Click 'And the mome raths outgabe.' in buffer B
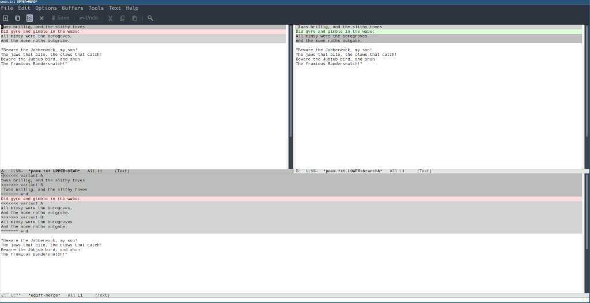Screen dimensions: 590x303 point(329,41)
